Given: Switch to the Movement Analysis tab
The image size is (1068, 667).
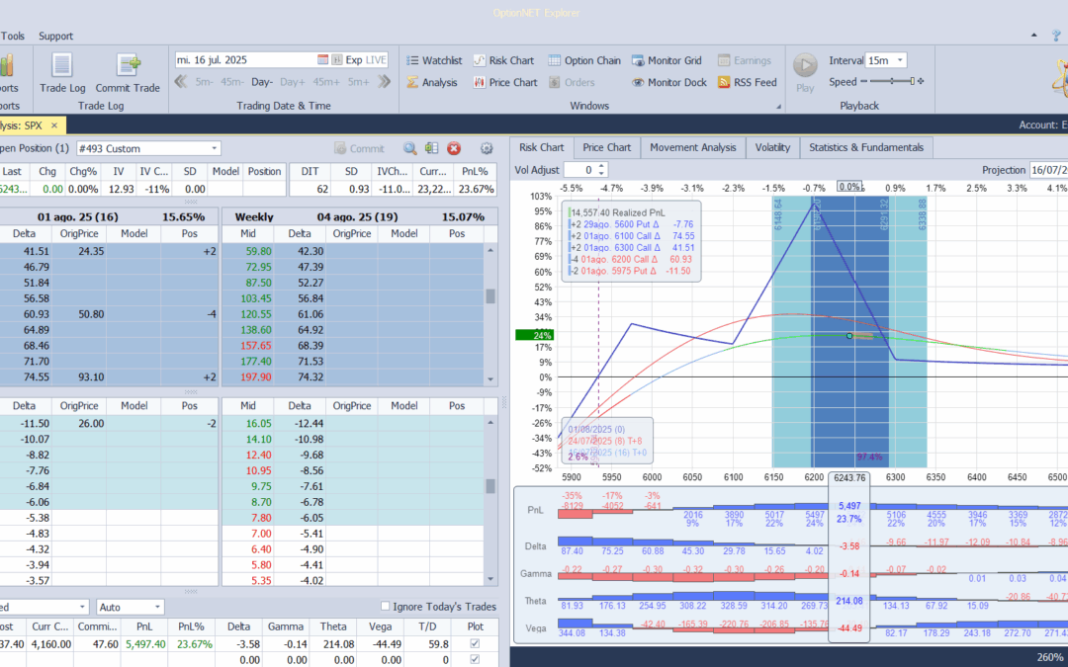Looking at the screenshot, I should tap(692, 147).
